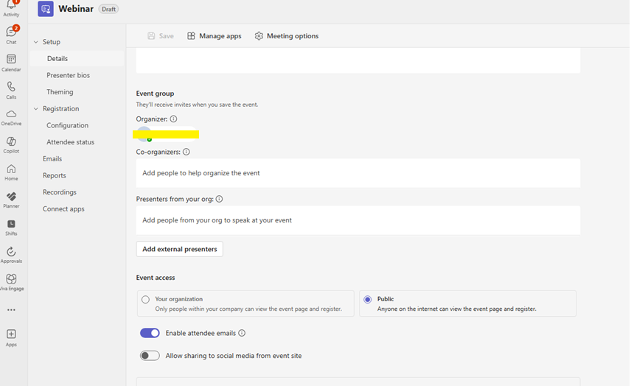This screenshot has height=386, width=634.
Task: Turn off Enable attendee emails toggle
Action: click(150, 333)
